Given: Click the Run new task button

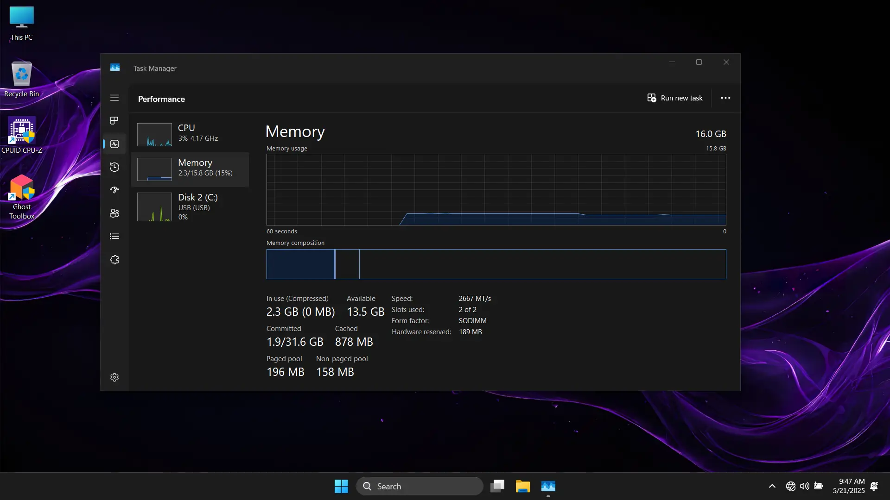Looking at the screenshot, I should coord(675,98).
